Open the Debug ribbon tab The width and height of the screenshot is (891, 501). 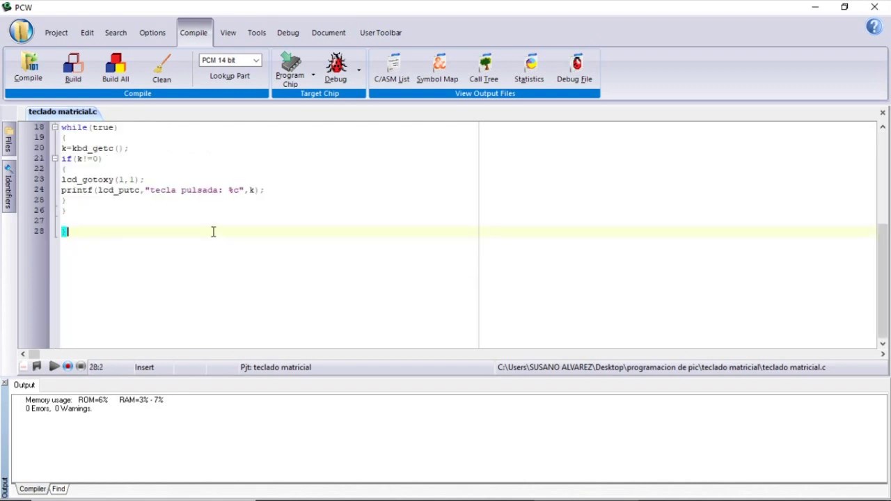click(288, 33)
